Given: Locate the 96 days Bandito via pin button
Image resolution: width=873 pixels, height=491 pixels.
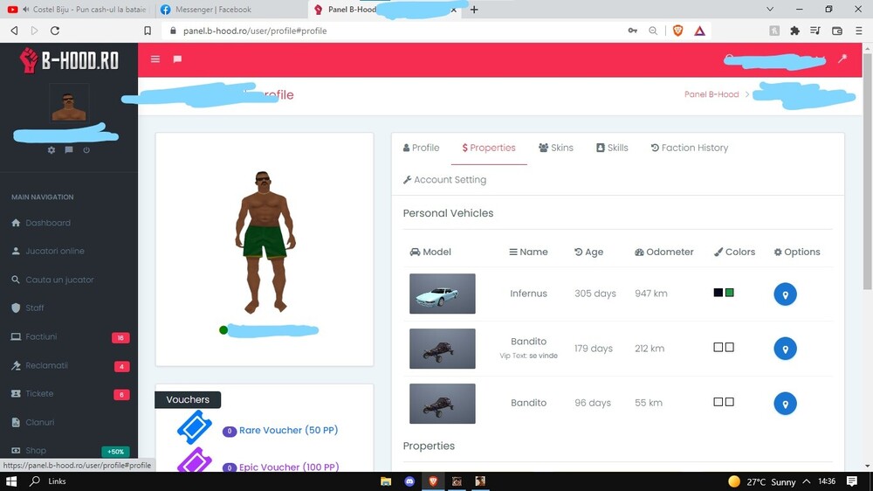Looking at the screenshot, I should [785, 404].
